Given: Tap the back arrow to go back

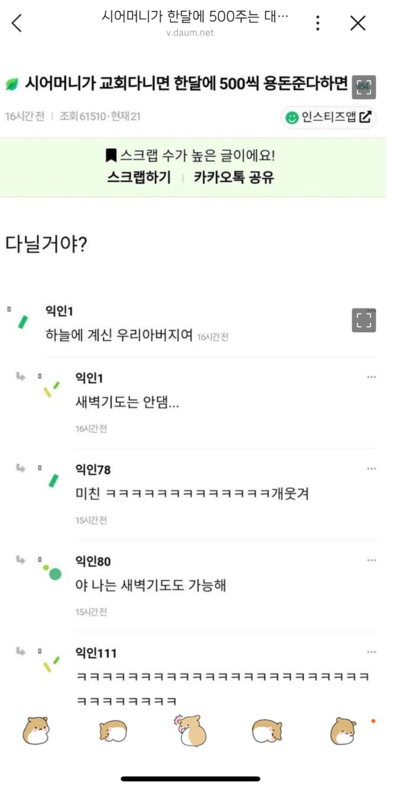Looking at the screenshot, I should pyautogui.click(x=15, y=23).
